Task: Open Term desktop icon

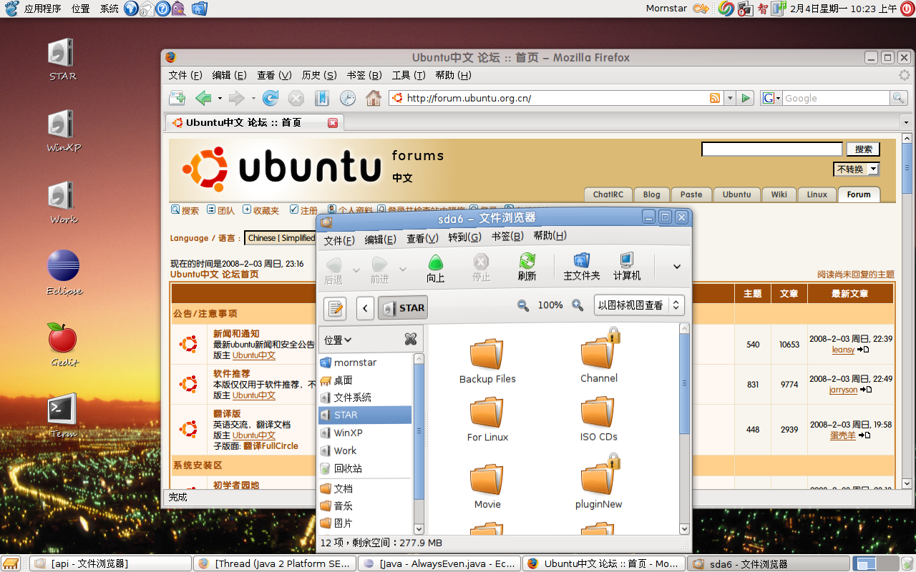Action: (x=63, y=415)
